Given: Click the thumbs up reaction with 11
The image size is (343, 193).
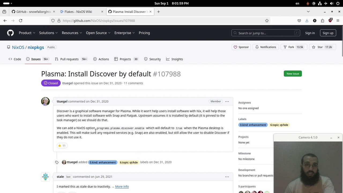Looking at the screenshot, I should click(x=62, y=146).
